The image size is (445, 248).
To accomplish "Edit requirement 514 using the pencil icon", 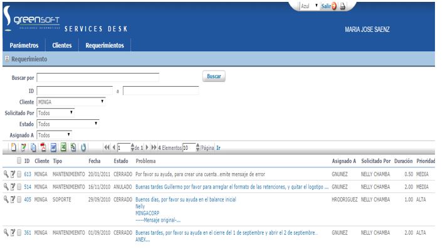I will [13, 187].
